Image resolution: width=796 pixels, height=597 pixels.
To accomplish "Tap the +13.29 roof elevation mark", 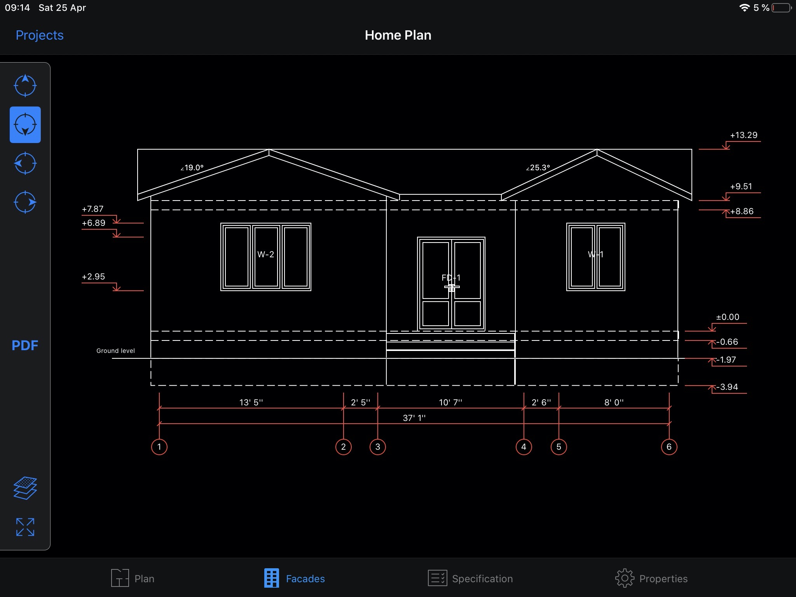I will point(744,135).
